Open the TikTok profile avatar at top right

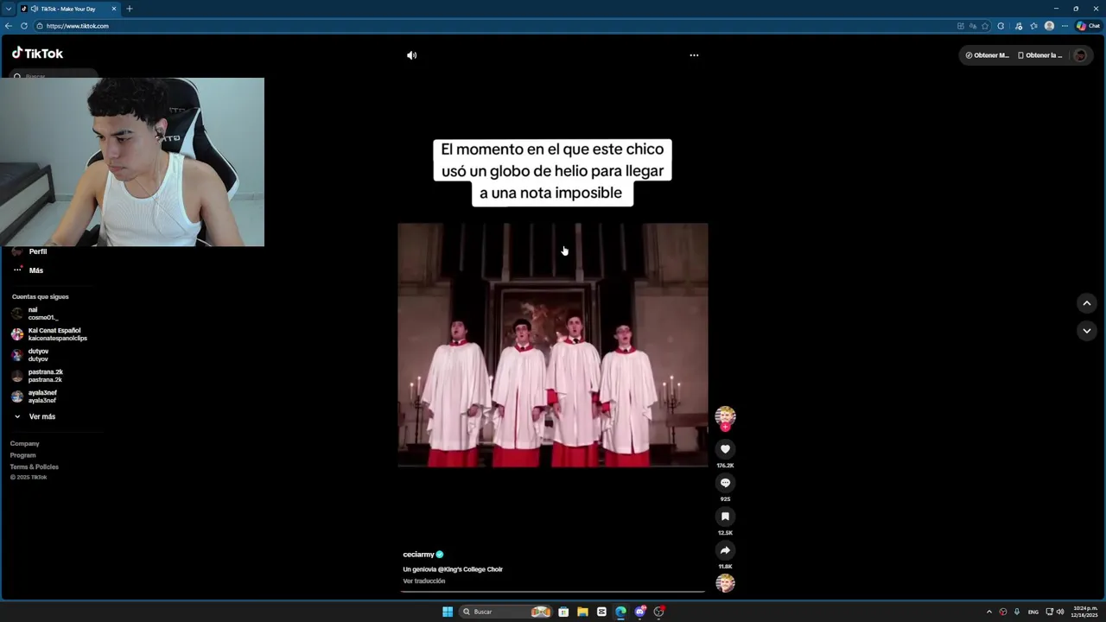tap(1080, 55)
